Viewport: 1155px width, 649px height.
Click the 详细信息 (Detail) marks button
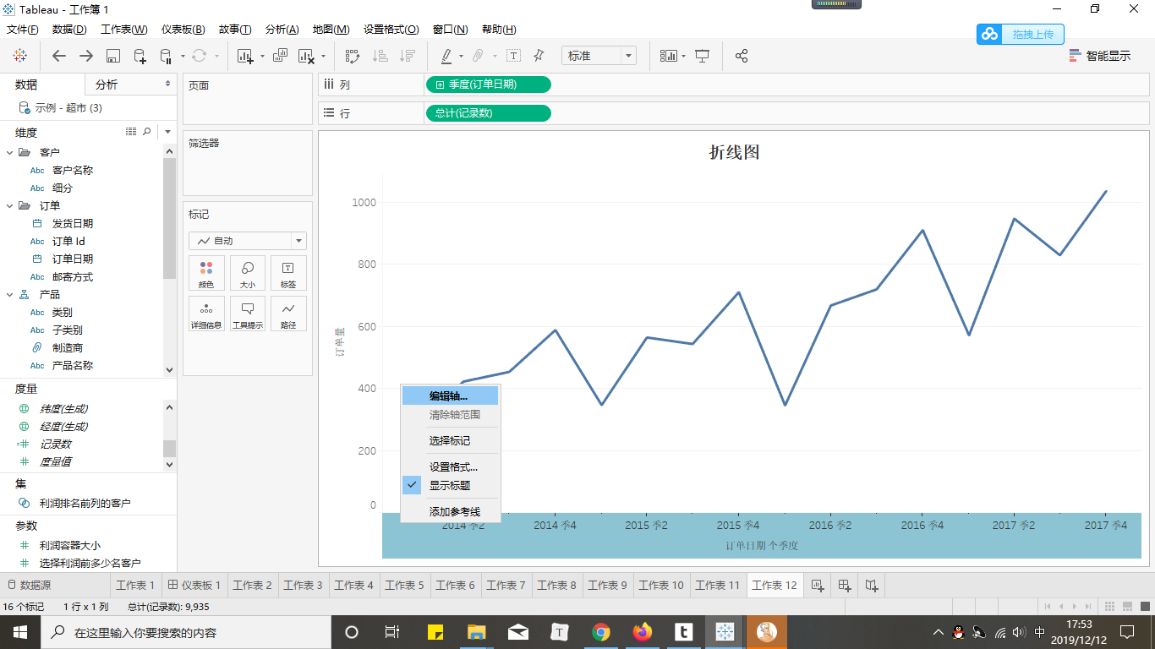[206, 314]
